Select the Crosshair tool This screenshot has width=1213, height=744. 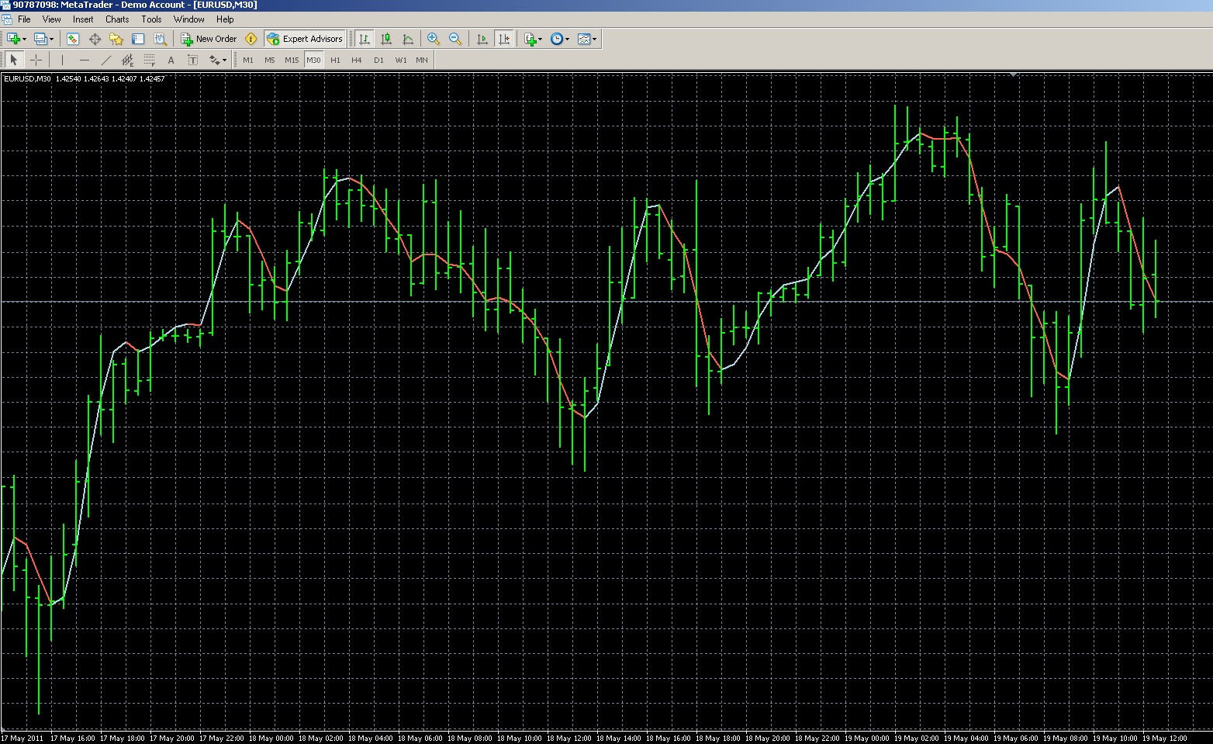(36, 60)
